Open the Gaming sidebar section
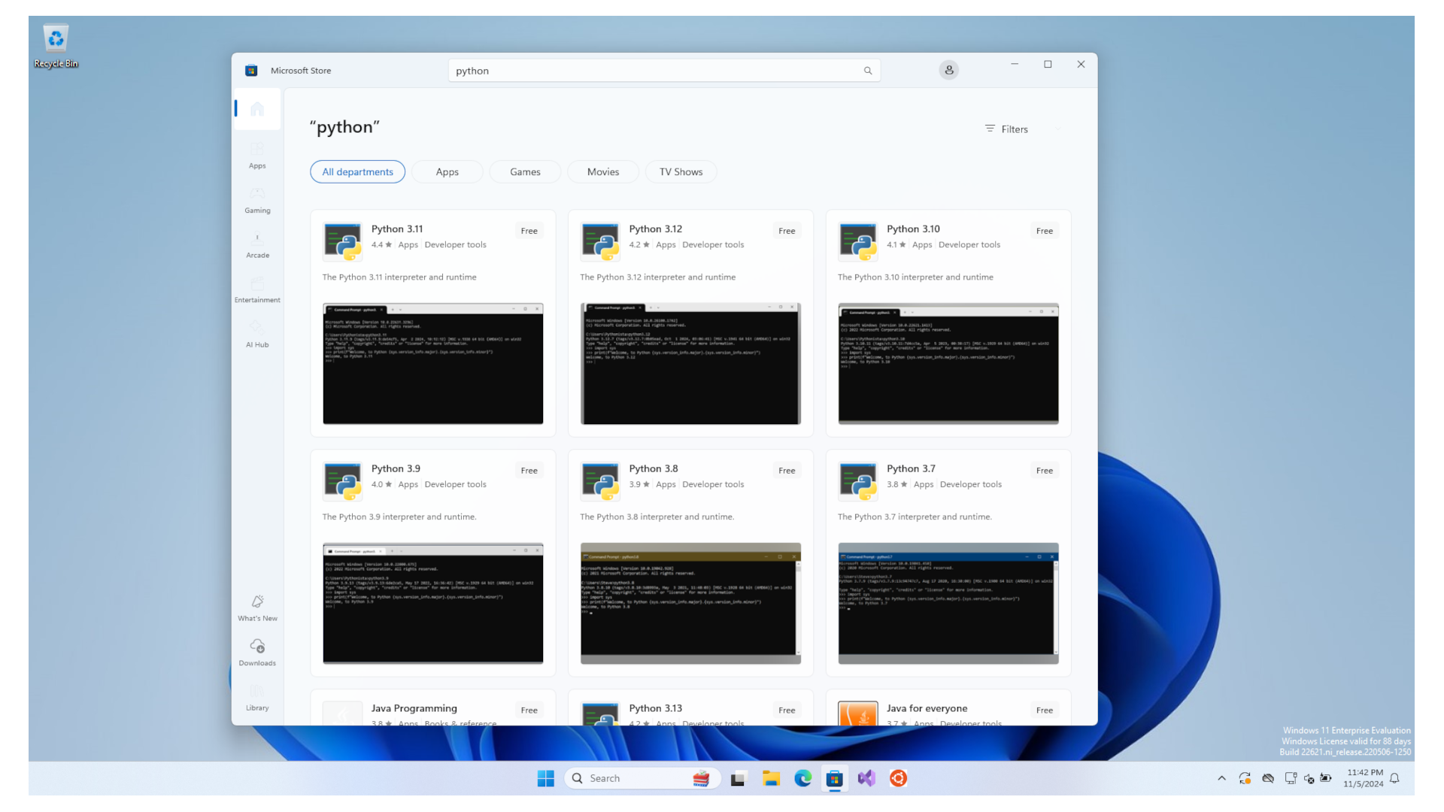Viewport: 1444px width, 812px height. 257,199
